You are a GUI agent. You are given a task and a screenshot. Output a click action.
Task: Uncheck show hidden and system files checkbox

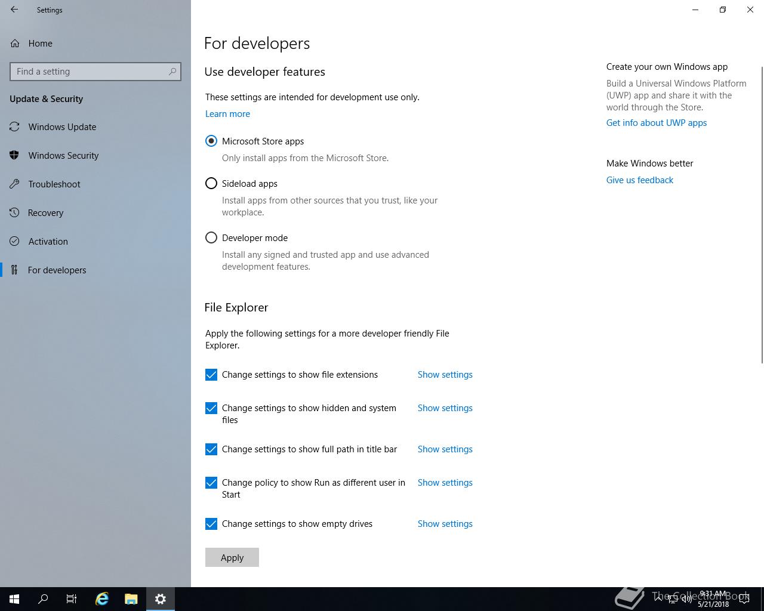point(211,408)
